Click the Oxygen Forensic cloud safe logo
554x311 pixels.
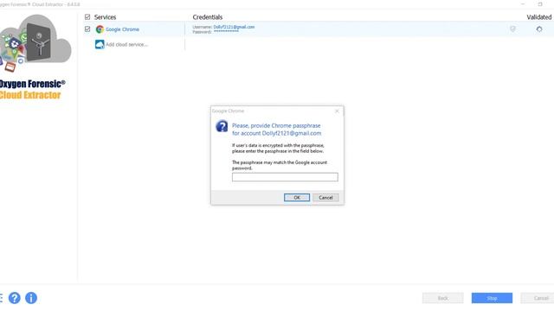tap(35, 42)
